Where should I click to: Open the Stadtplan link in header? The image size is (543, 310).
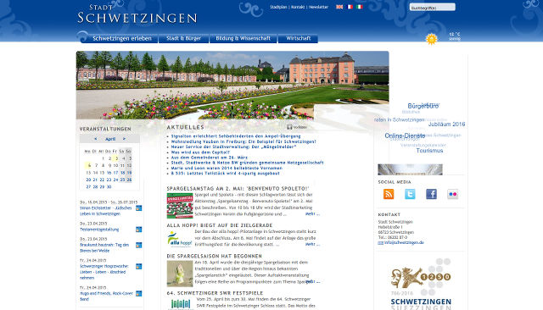tap(278, 7)
